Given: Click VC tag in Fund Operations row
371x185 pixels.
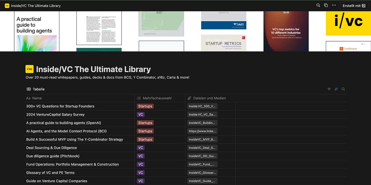Looking at the screenshot, I should [141, 164].
